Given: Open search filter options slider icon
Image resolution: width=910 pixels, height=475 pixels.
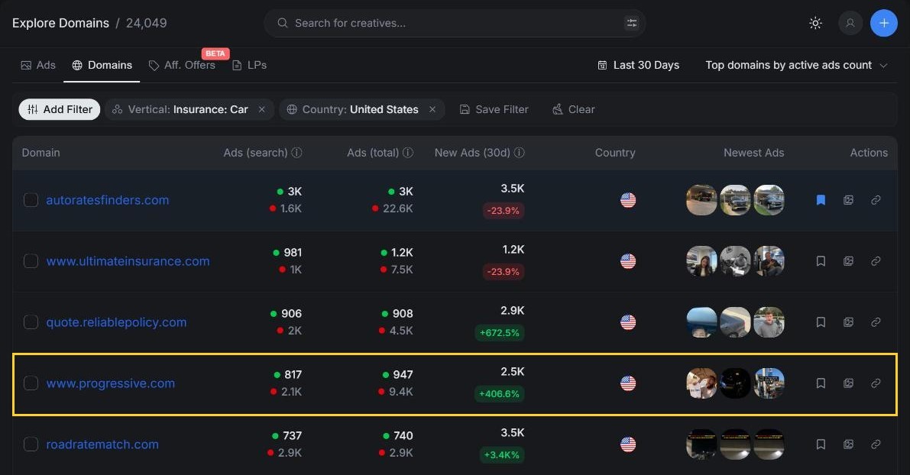Looking at the screenshot, I should [x=631, y=23].
